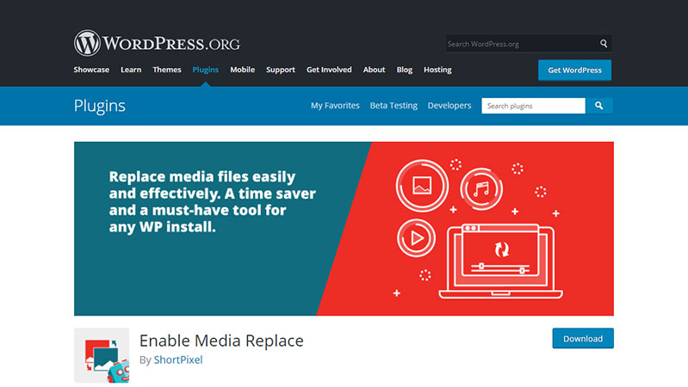Open the Showcase menu item
Viewport: 688px width, 387px height.
[91, 70]
